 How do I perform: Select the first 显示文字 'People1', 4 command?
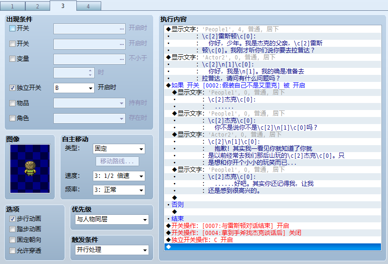click(272, 29)
